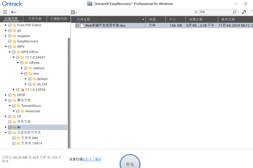Viewport: 253px width, 168px height.
Task: Click the folder tree vertical scrollbar
Action: click(69, 93)
